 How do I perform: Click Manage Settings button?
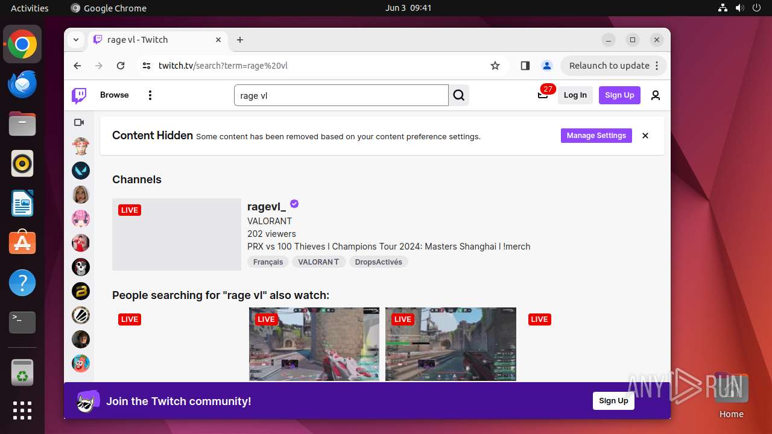coord(596,136)
